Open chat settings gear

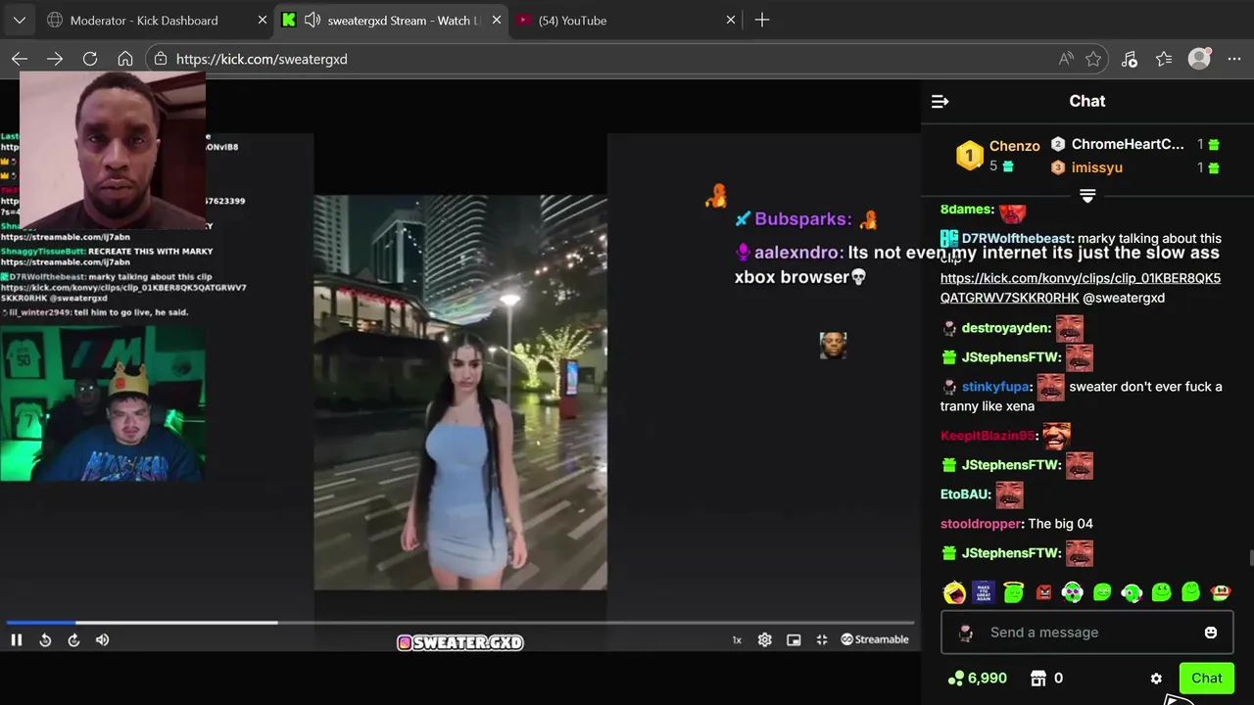[x=1156, y=679]
